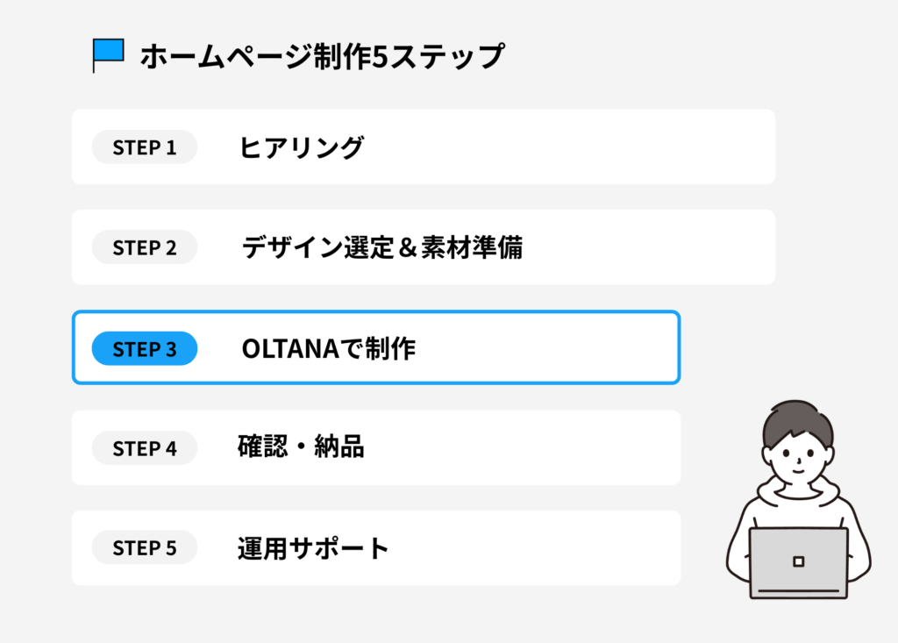The width and height of the screenshot is (898, 643).
Task: Select the STEP 5 badge
Action: click(x=145, y=549)
